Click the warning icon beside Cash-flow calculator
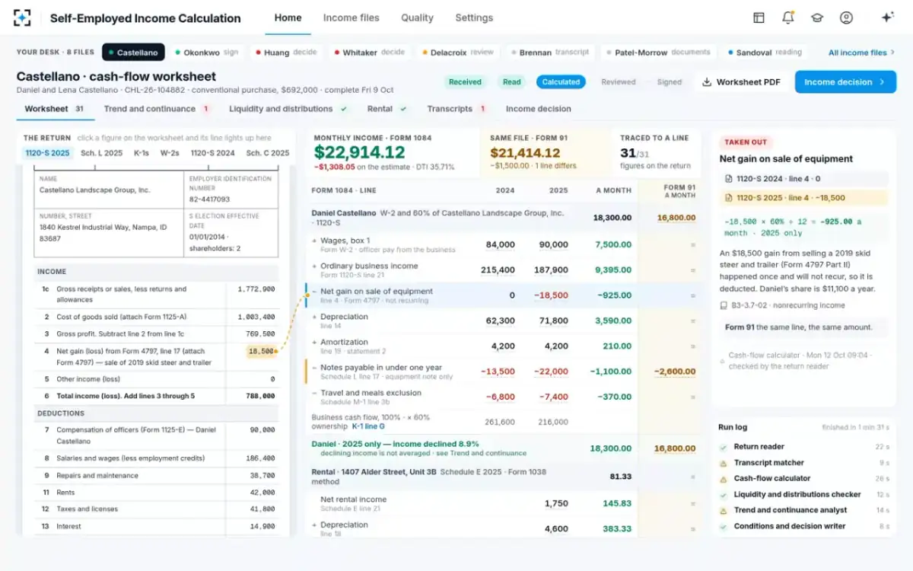913x571 pixels. point(723,478)
